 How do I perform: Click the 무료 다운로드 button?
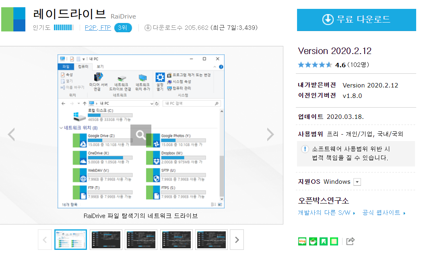tap(356, 20)
